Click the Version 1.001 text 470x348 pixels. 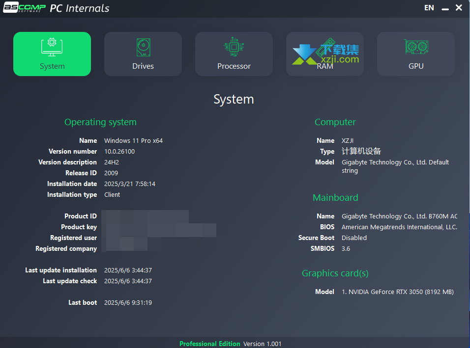pyautogui.click(x=262, y=344)
